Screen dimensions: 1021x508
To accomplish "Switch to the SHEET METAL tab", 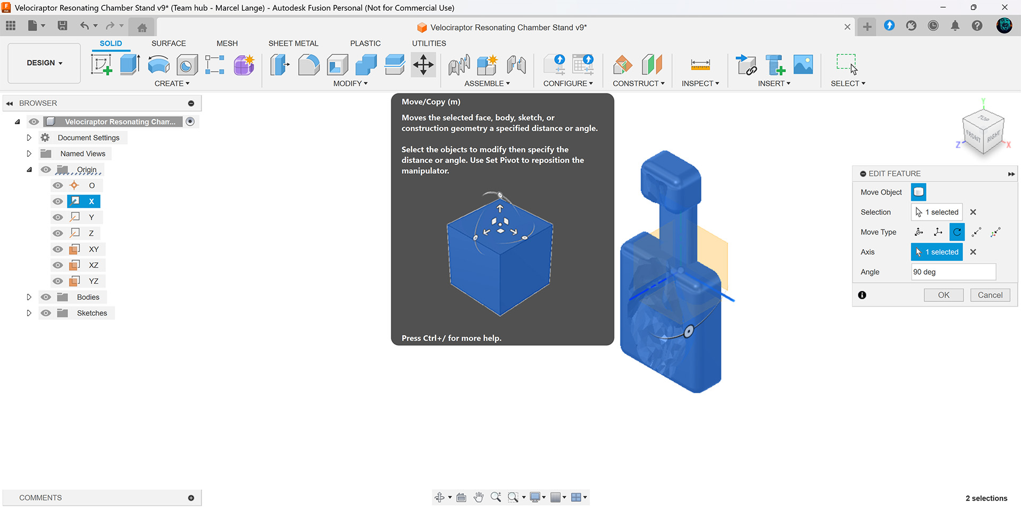I will point(293,44).
